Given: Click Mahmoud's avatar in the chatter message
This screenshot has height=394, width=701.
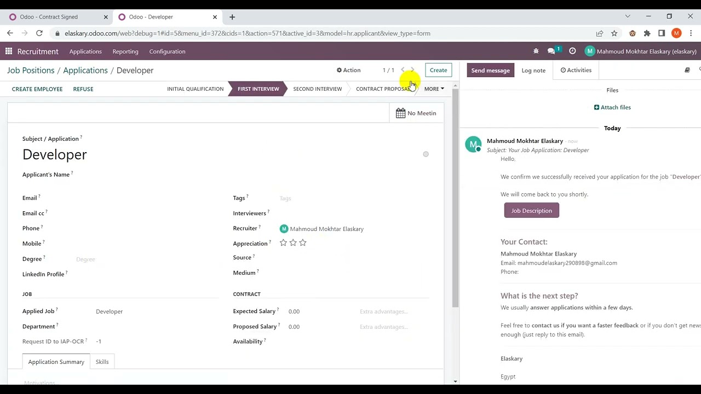Looking at the screenshot, I should pos(473,144).
